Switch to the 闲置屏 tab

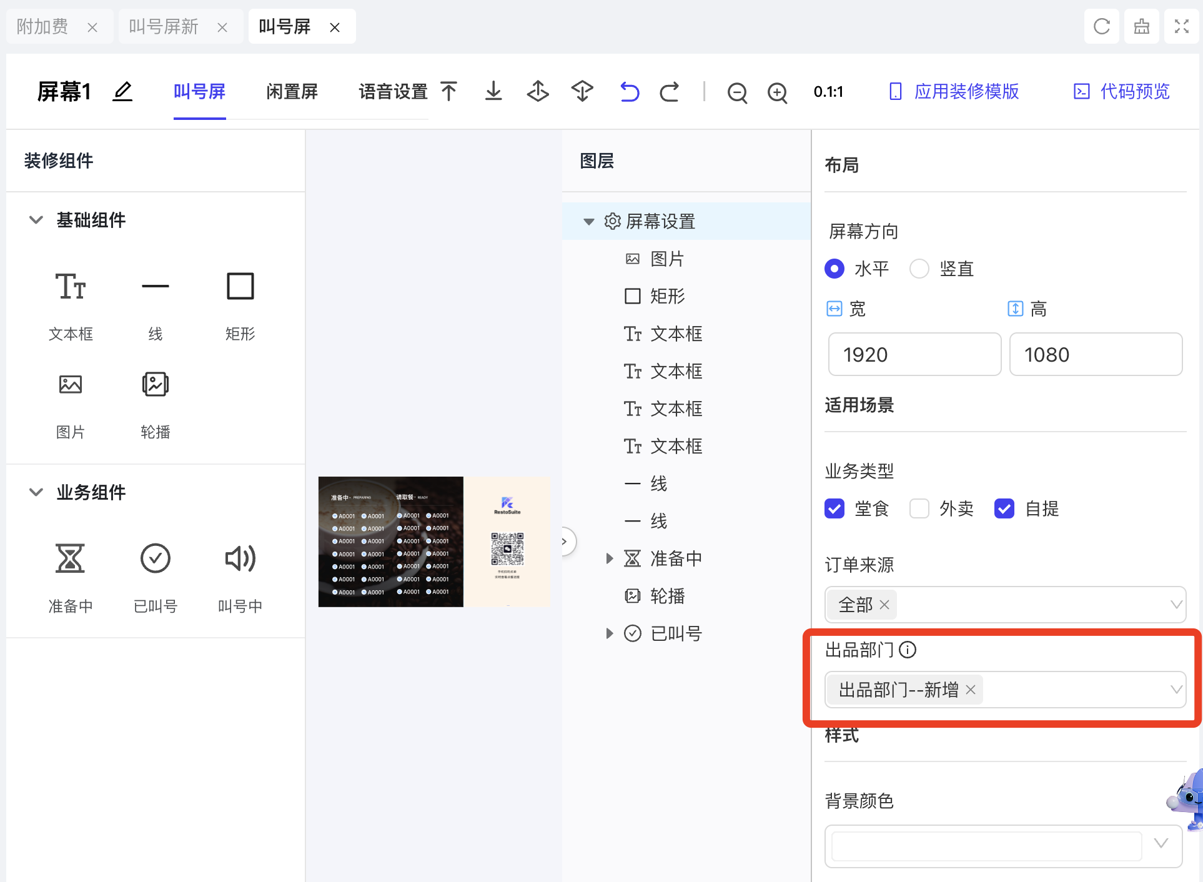point(292,92)
